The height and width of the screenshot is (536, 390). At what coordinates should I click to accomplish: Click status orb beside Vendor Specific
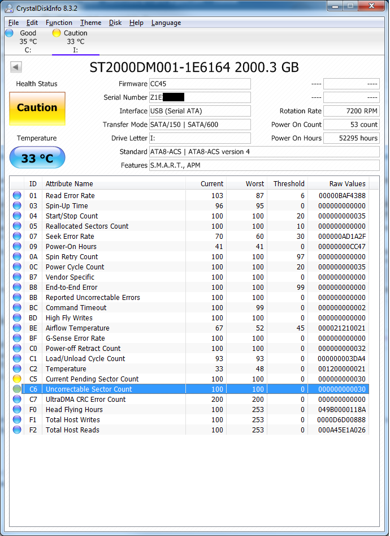(17, 277)
